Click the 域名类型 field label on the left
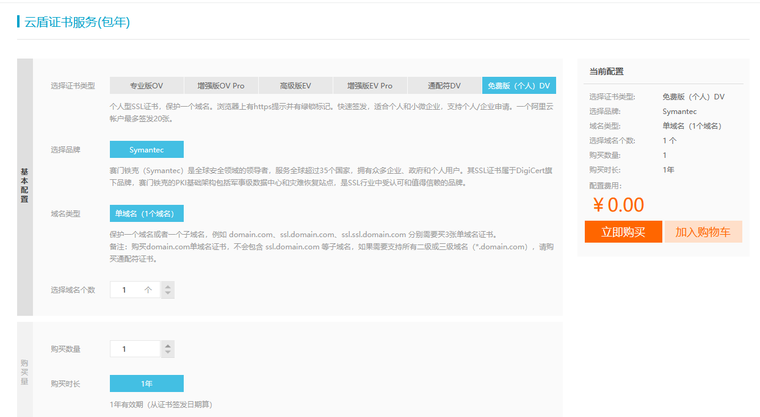 (x=65, y=213)
